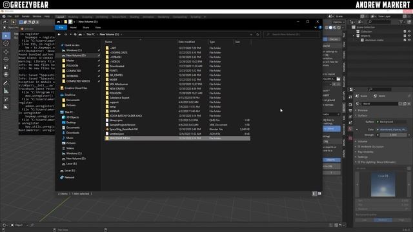Select the Blender Rotate tool
Screen dimensions: 413x232
tap(6, 59)
